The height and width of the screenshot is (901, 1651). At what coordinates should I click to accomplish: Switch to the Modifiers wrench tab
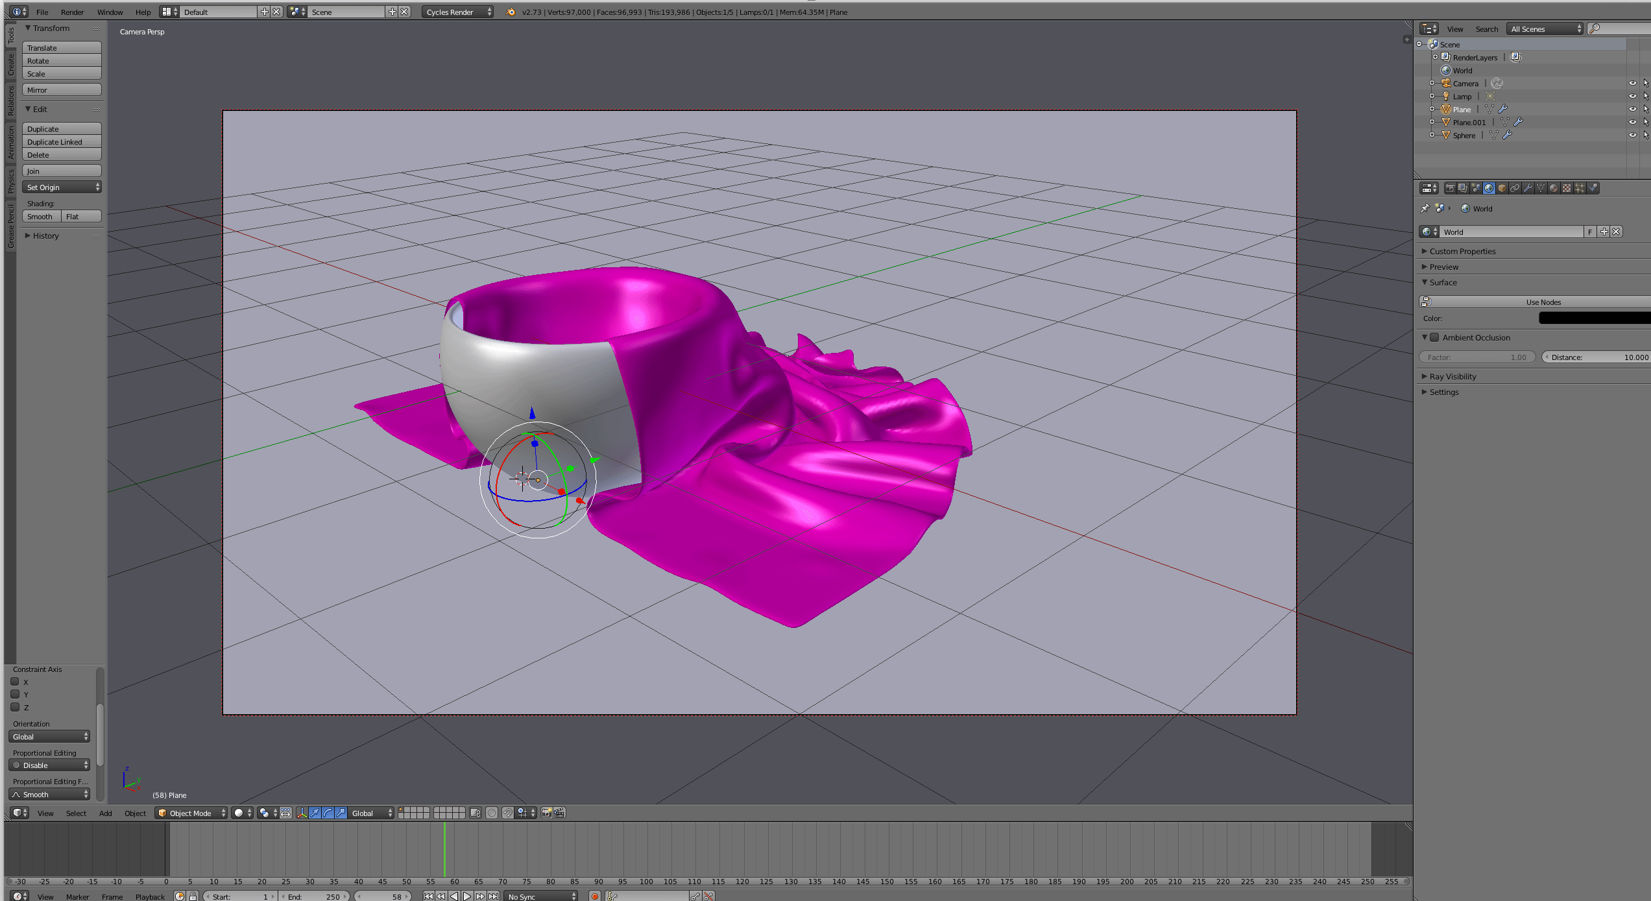tap(1528, 188)
